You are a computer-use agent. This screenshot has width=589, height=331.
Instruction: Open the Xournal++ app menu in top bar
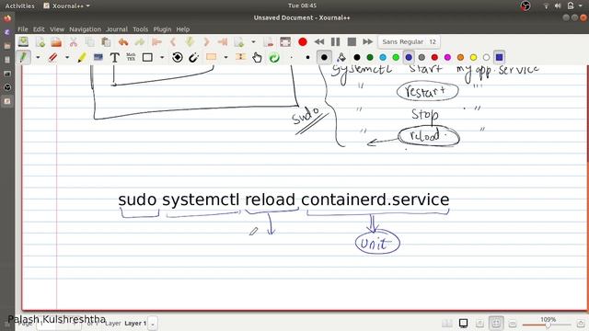(67, 6)
